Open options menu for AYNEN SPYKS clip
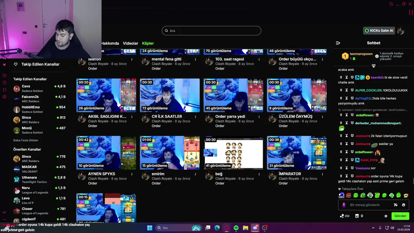Screen dimensions: 414x233 click(132, 174)
